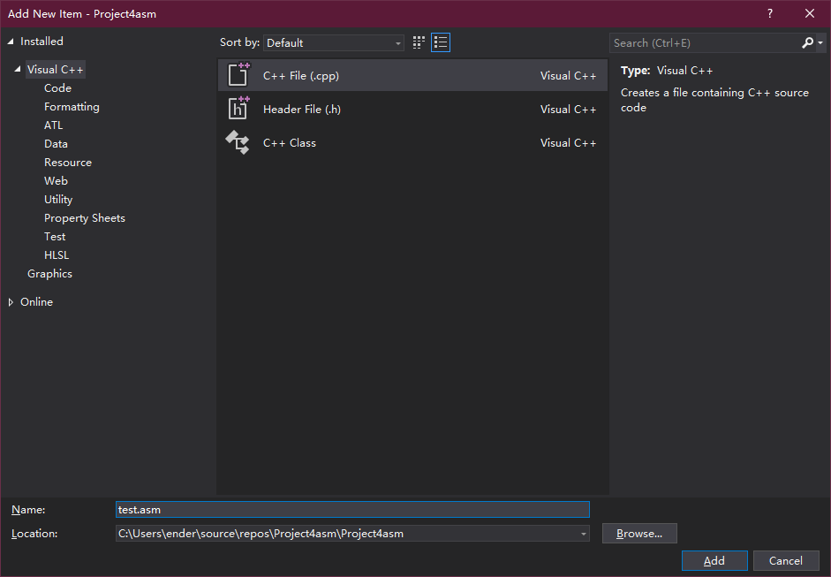
Task: Open dialog help with the question mark icon
Action: 769,13
